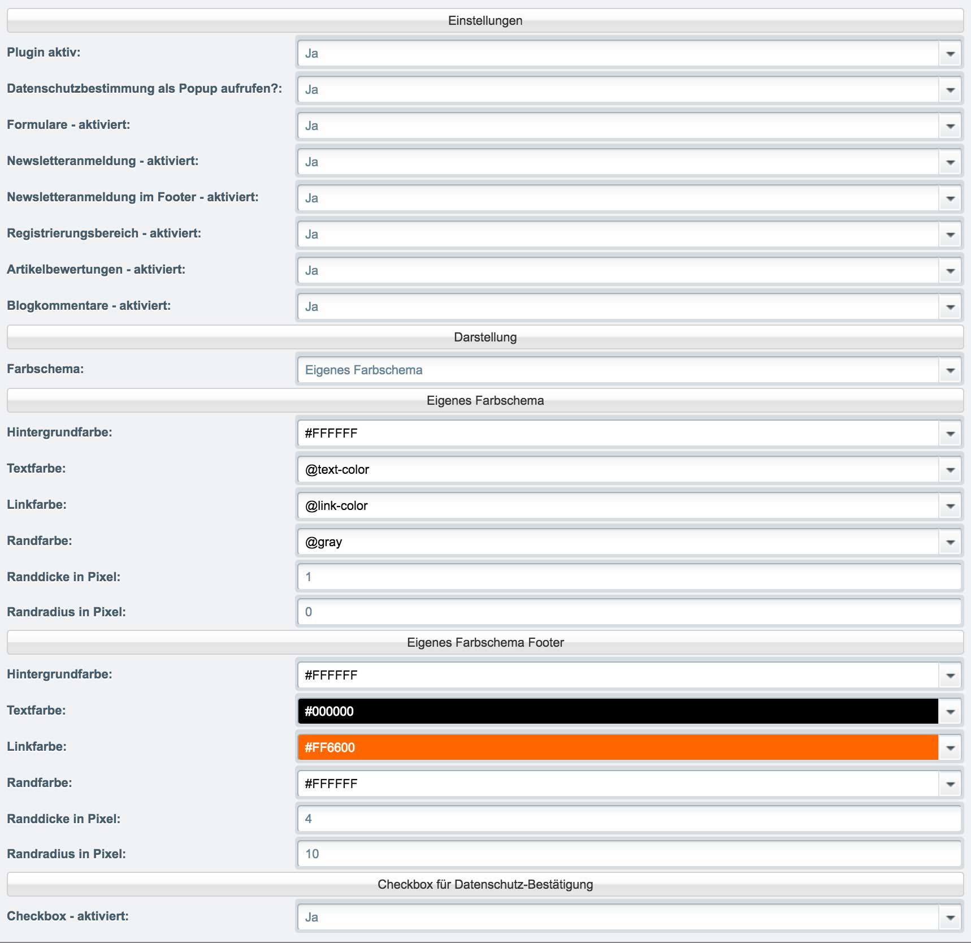Open the Registrierungsbereich - aktiviert dropdown

pyautogui.click(x=629, y=234)
